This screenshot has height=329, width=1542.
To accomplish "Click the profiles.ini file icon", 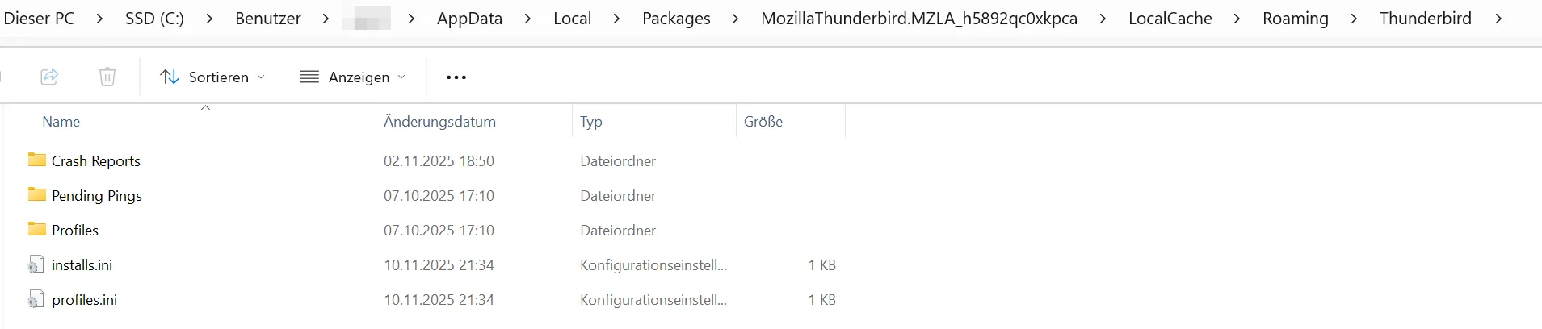I will tap(36, 299).
